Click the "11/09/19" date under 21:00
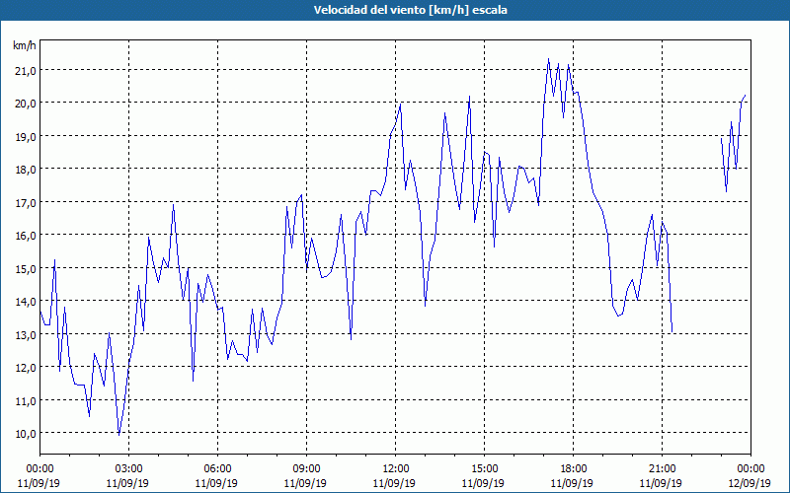The height and width of the screenshot is (493, 790). 662,483
